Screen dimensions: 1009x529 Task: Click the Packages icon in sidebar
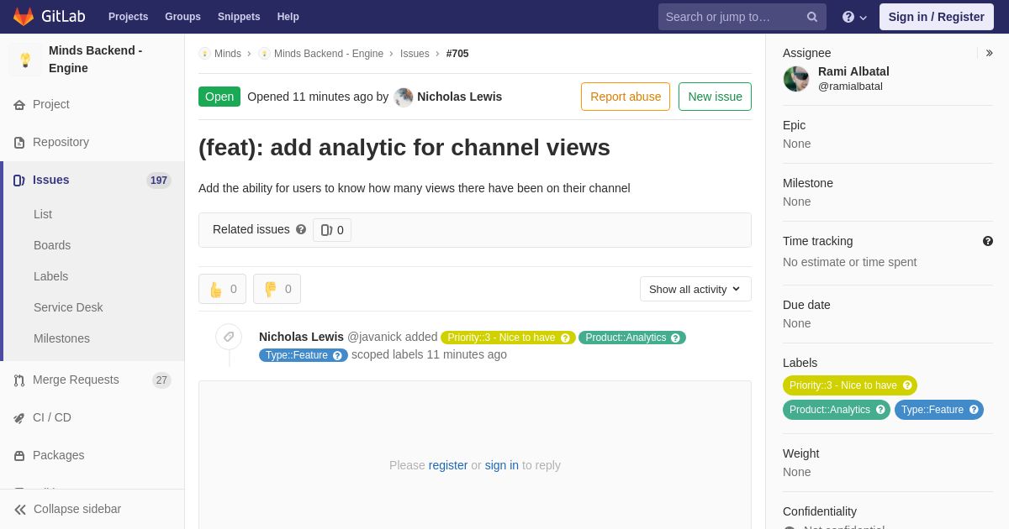(19, 456)
